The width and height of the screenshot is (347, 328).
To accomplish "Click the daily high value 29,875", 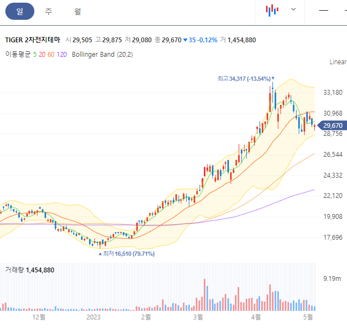I will [x=112, y=40].
